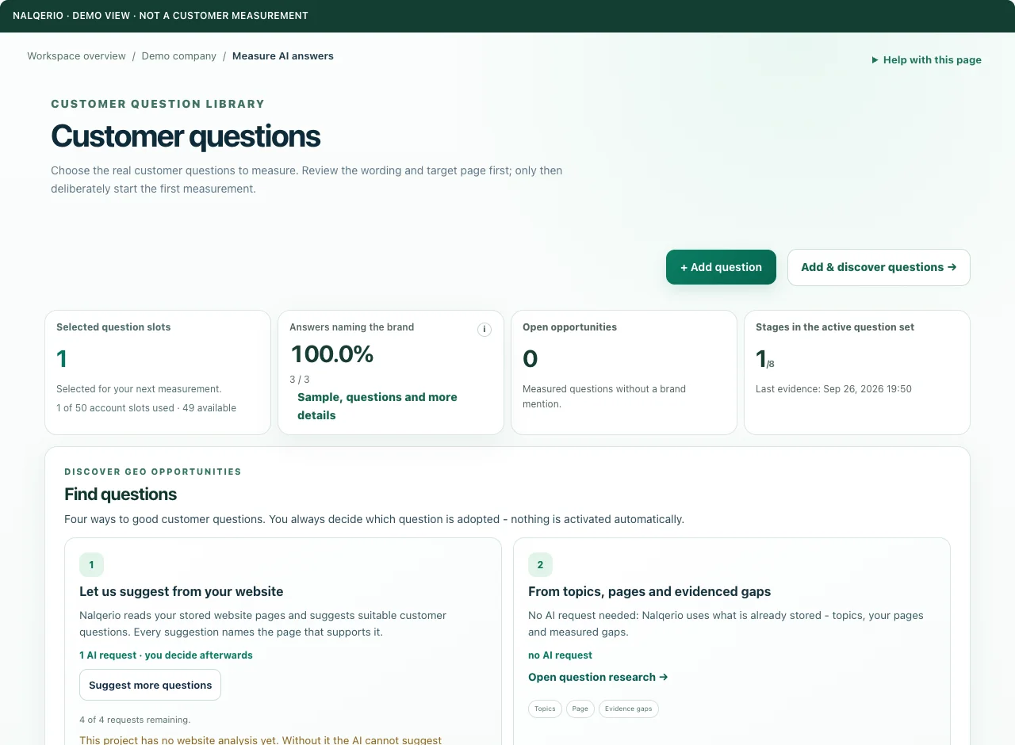Select the Page tag
The width and height of the screenshot is (1015, 745).
point(580,709)
